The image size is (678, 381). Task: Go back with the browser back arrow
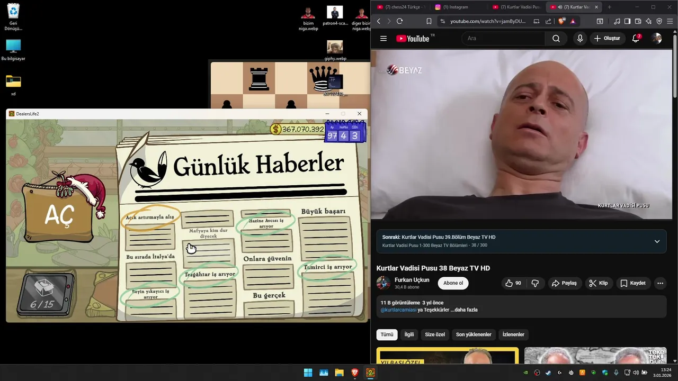pyautogui.click(x=378, y=21)
